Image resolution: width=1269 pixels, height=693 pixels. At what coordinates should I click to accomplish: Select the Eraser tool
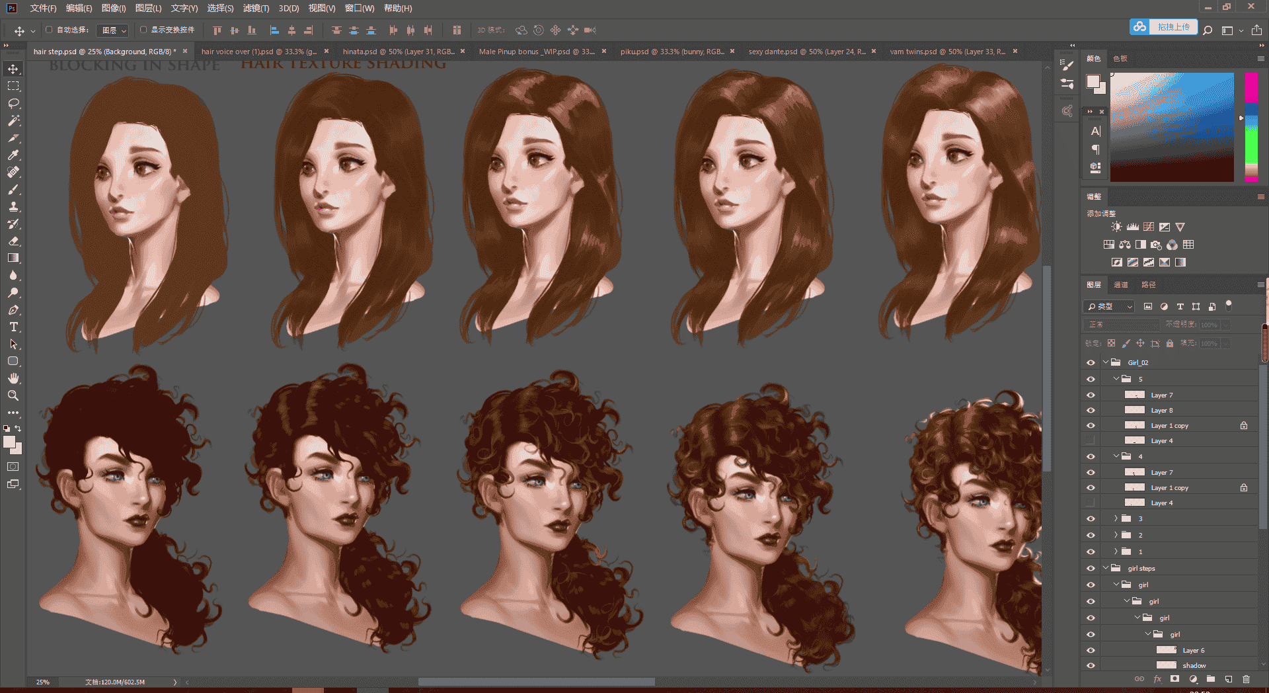pyautogui.click(x=13, y=241)
